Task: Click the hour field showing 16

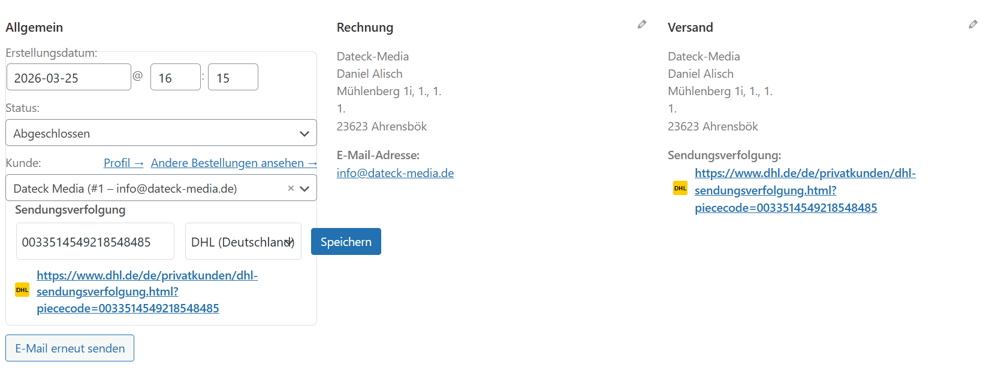Action: click(174, 78)
